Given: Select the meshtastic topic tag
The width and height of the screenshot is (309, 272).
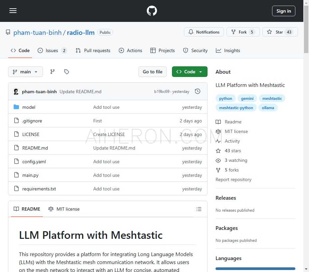Looking at the screenshot, I should (272, 99).
